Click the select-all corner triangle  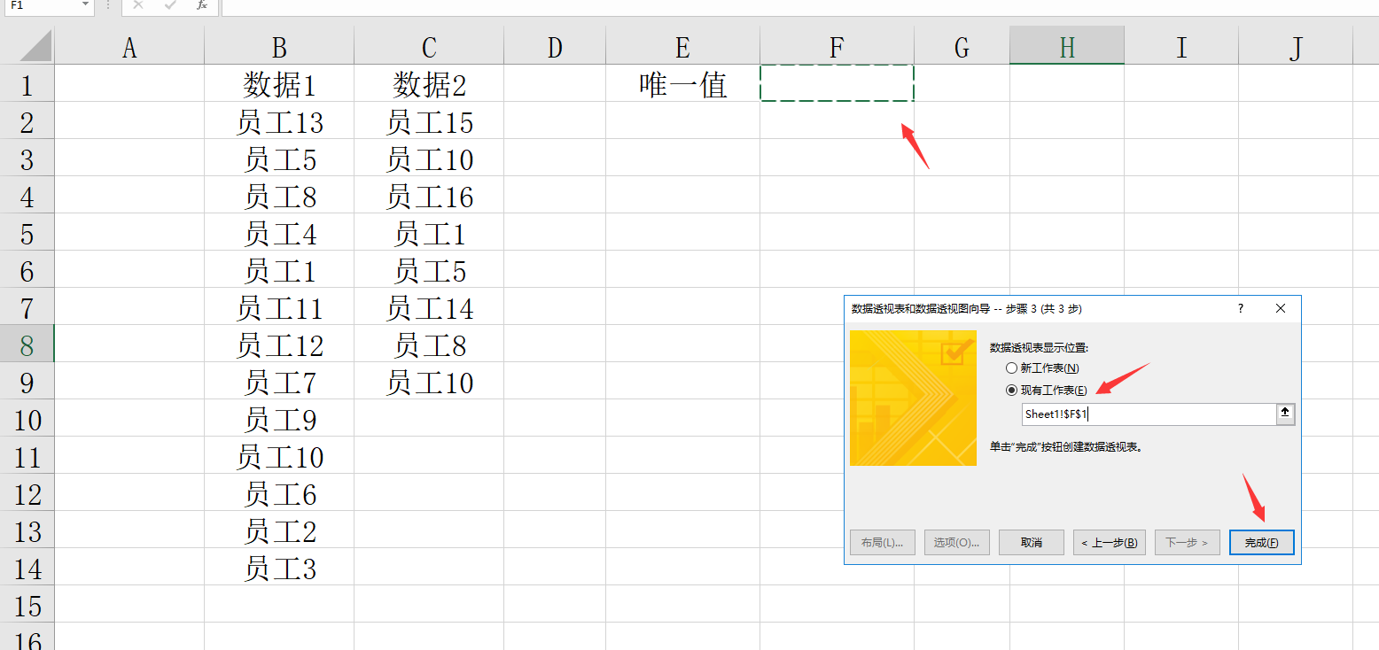(x=35, y=46)
